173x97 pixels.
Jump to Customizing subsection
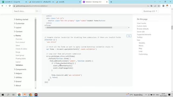click(x=143, y=54)
